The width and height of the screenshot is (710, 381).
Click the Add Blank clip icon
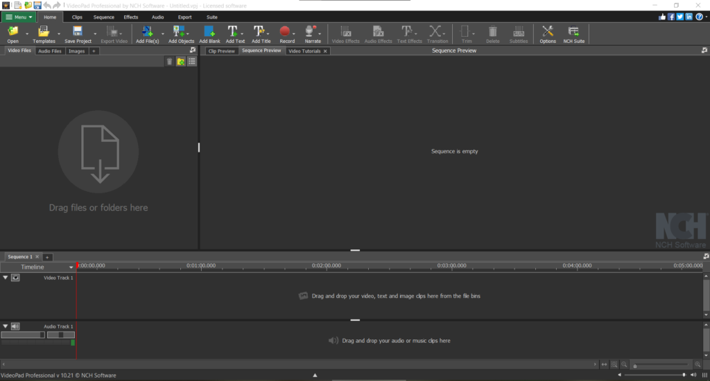coord(209,32)
